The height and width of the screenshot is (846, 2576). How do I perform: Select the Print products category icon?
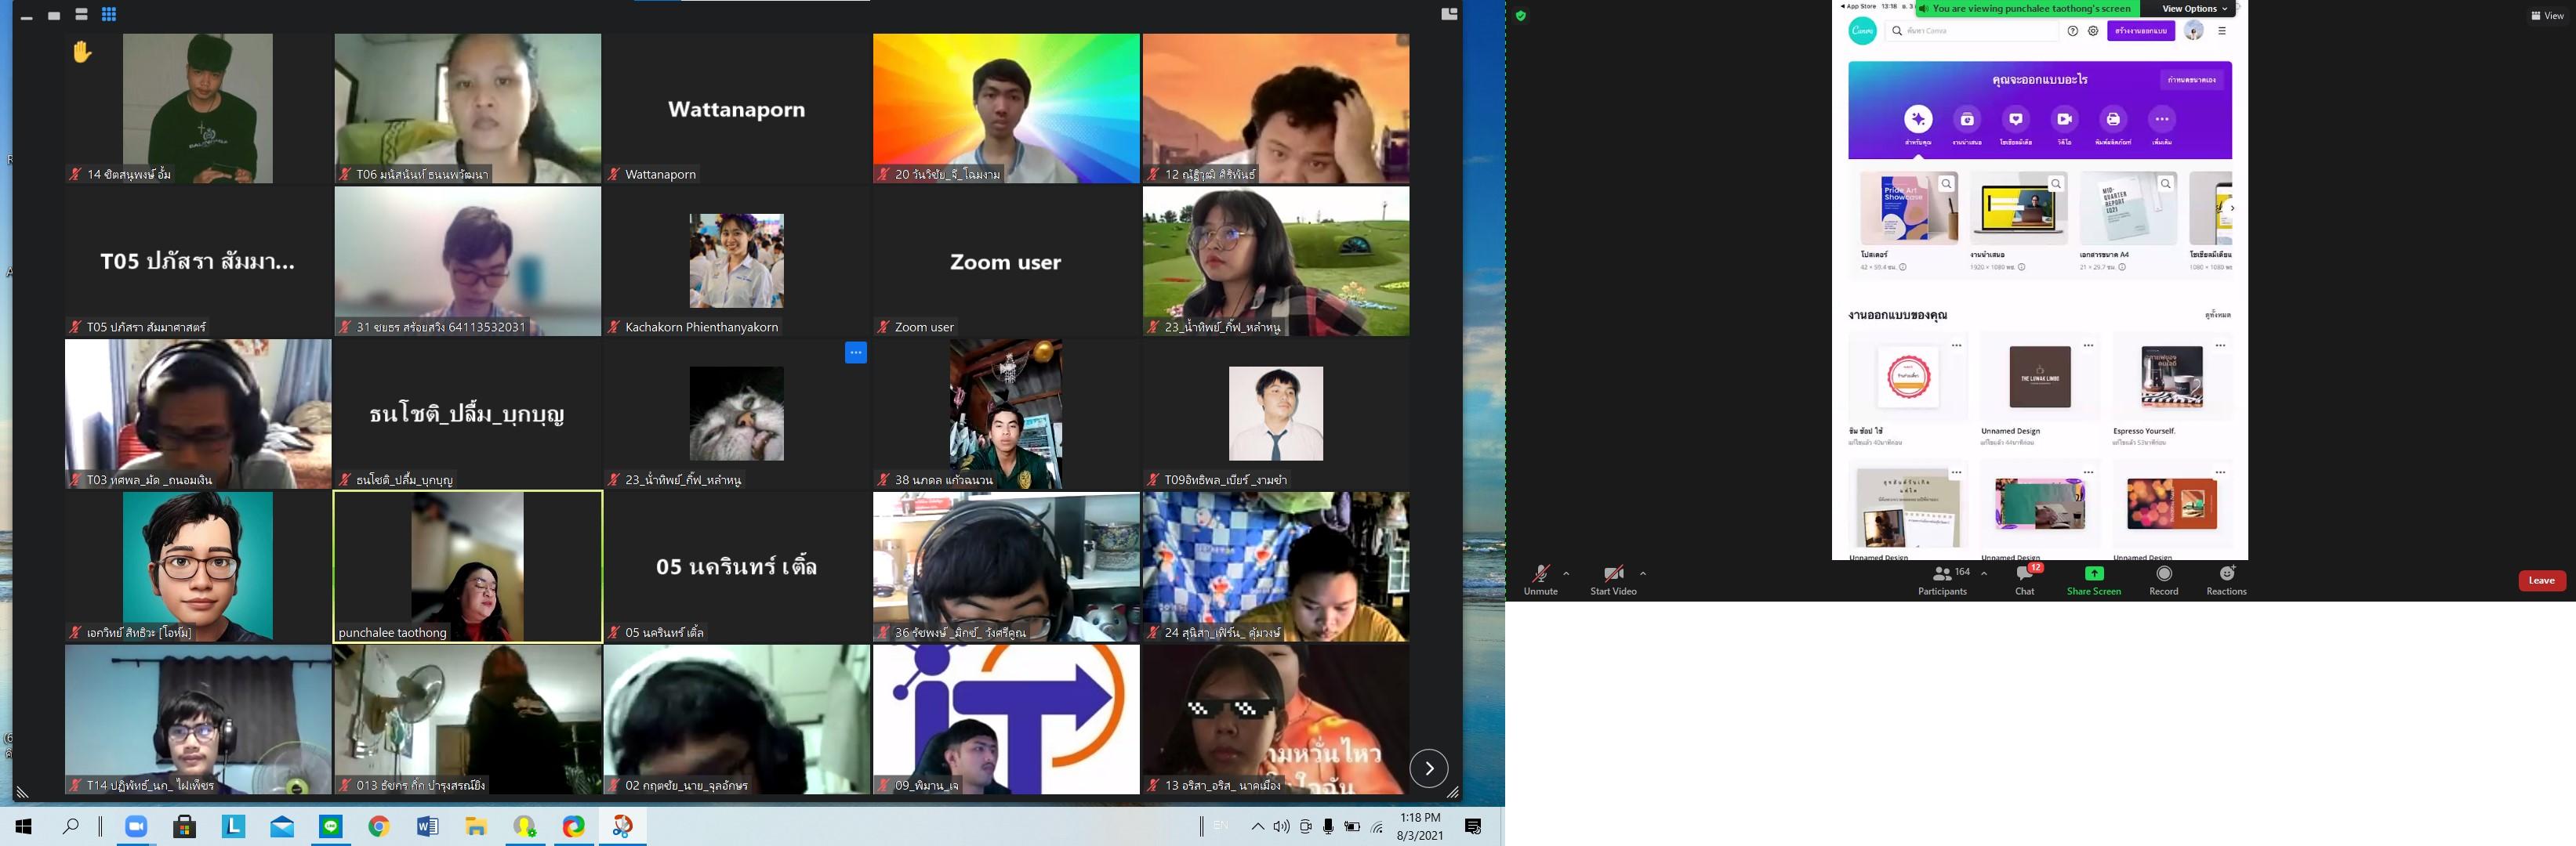[2113, 119]
